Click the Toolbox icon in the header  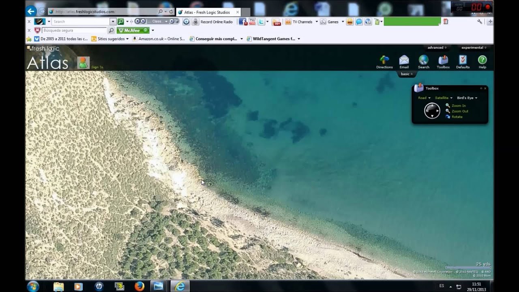click(443, 60)
